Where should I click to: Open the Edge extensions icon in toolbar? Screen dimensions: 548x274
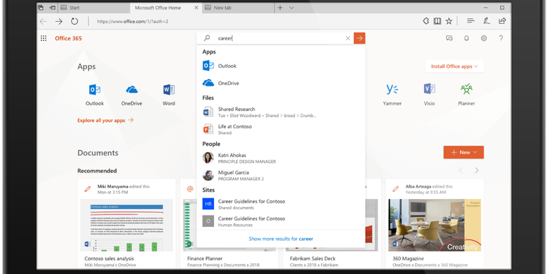425,21
